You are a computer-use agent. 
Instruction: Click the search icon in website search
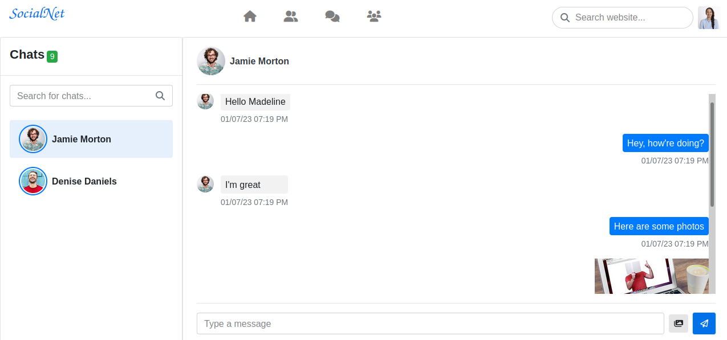pyautogui.click(x=565, y=18)
